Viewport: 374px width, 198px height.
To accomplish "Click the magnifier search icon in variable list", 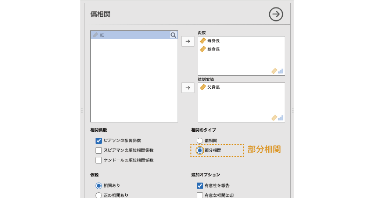I will point(173,35).
